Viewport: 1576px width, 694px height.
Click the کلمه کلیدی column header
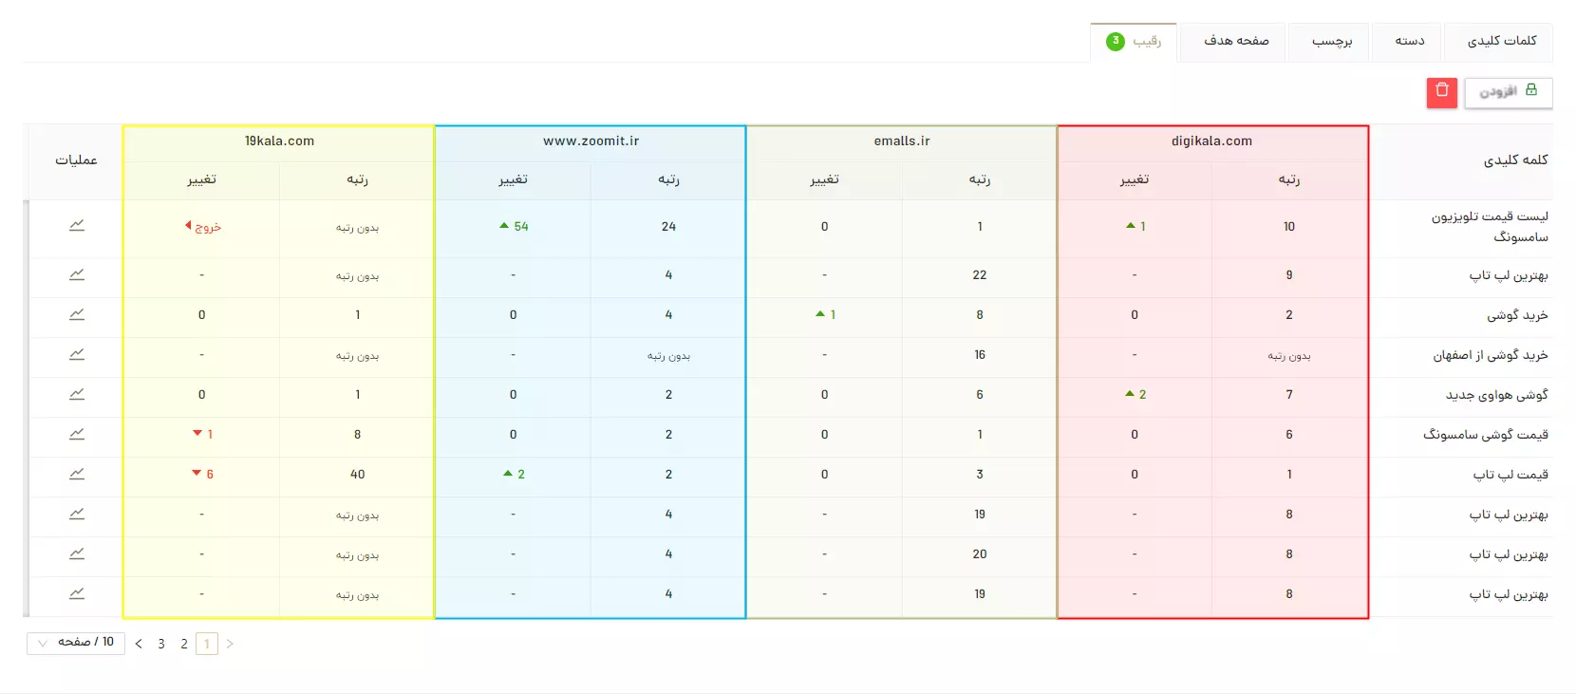click(x=1462, y=160)
